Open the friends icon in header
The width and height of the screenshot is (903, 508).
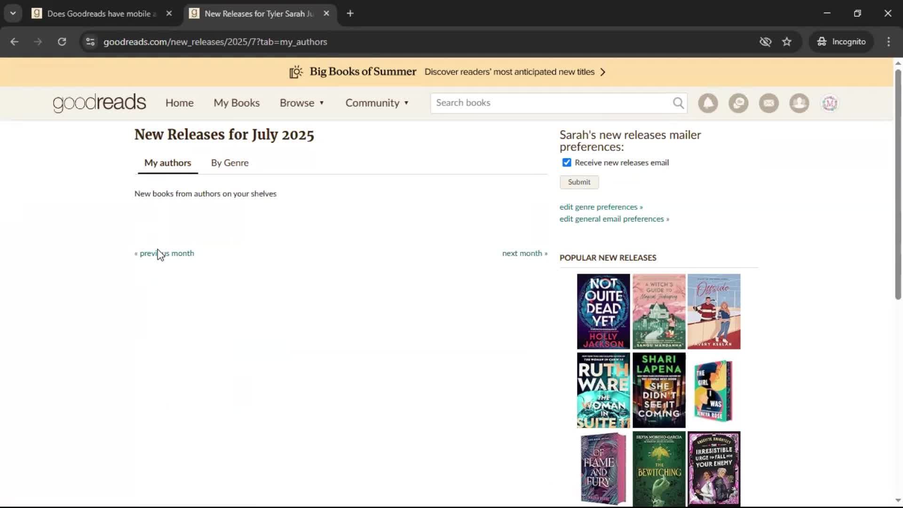[799, 103]
